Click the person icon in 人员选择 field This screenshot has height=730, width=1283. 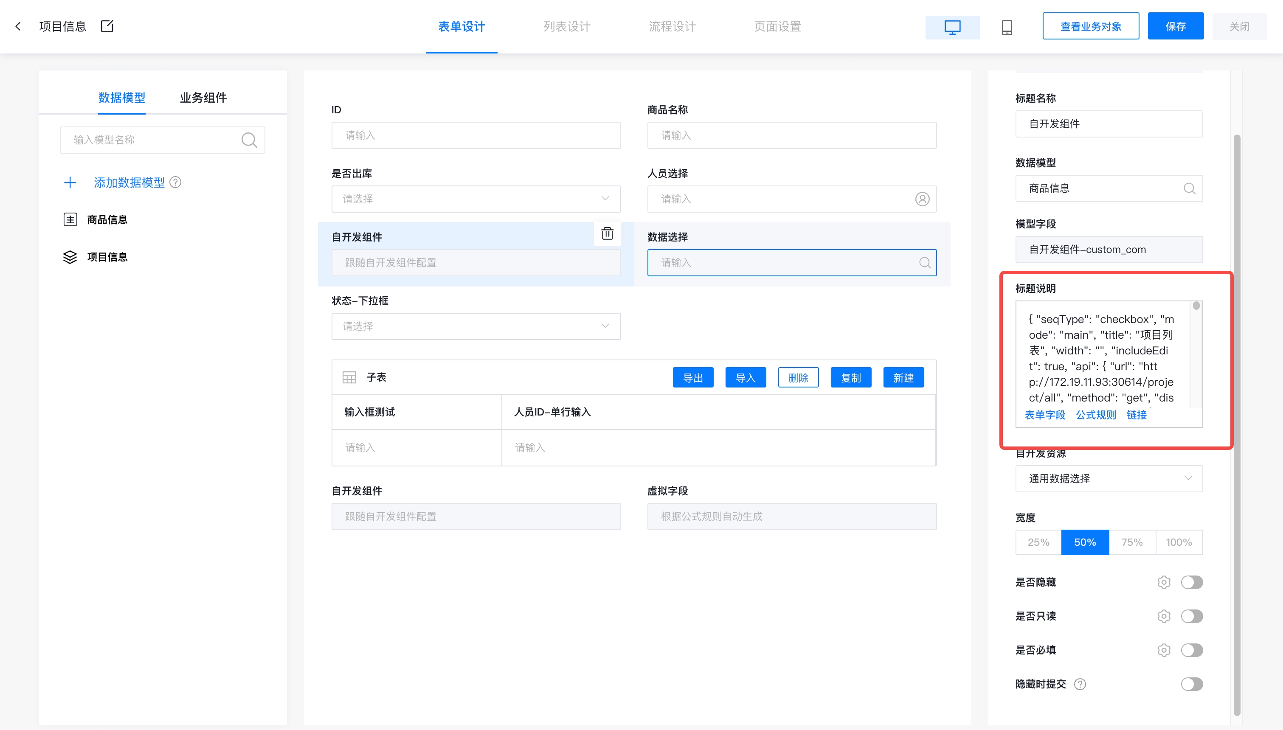(922, 199)
